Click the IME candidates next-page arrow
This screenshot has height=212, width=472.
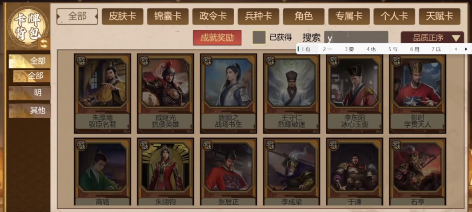(x=466, y=49)
